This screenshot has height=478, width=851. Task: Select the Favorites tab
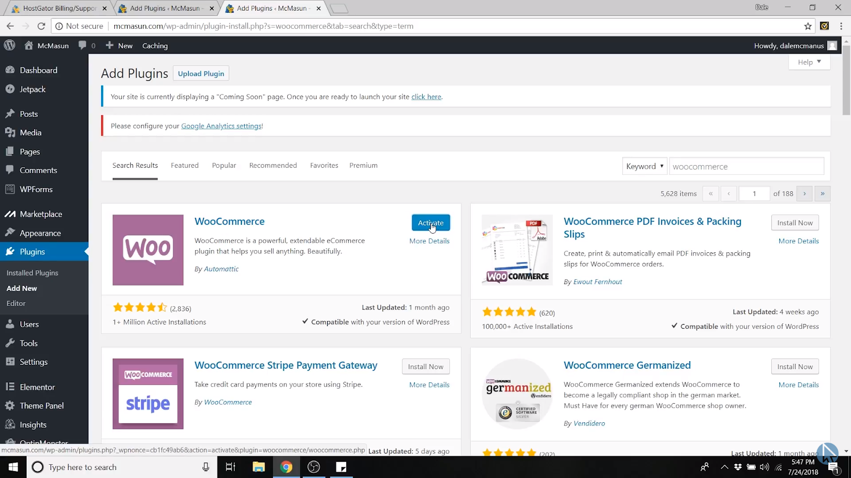click(324, 165)
